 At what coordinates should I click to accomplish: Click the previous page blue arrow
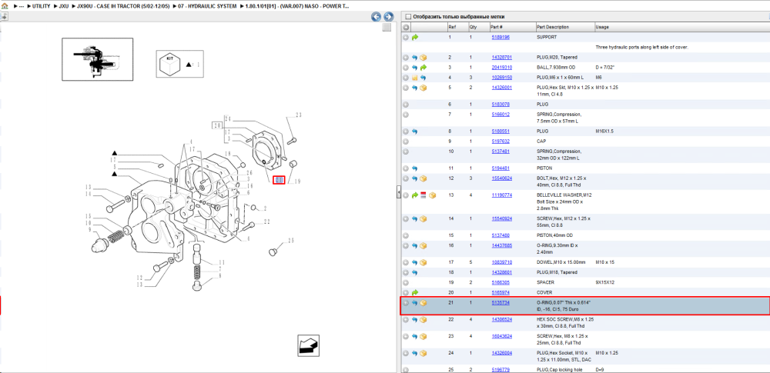[x=377, y=17]
